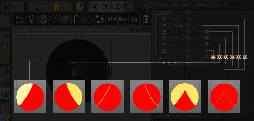254x121 pixels.
Task: Select the lineadd null object
Action: (174, 19)
